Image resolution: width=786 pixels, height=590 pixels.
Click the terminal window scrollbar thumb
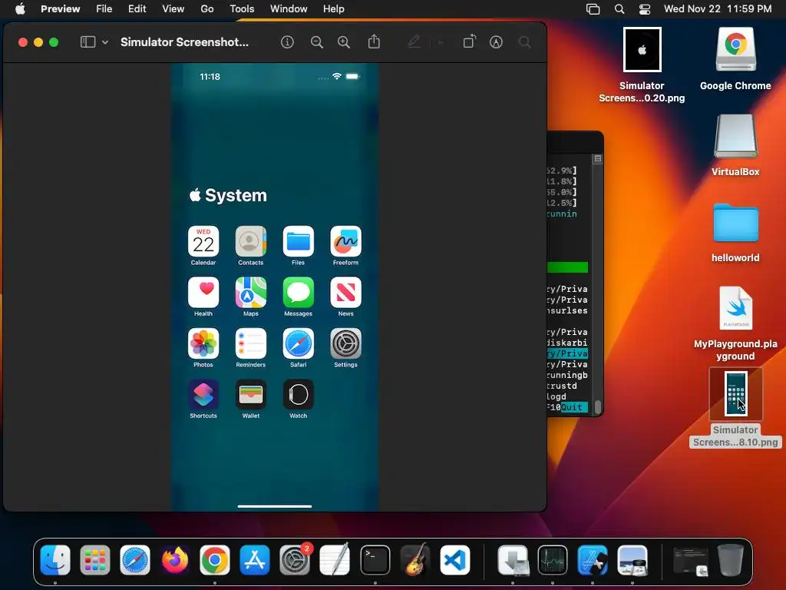click(x=597, y=406)
